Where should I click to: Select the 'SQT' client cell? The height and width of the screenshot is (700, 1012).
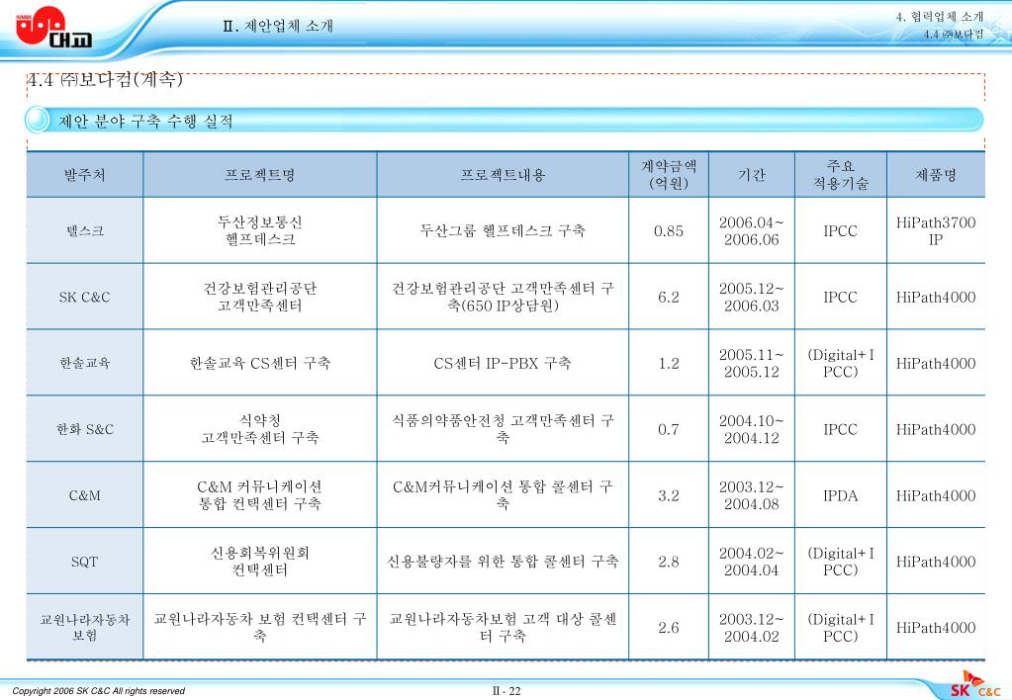[84, 562]
